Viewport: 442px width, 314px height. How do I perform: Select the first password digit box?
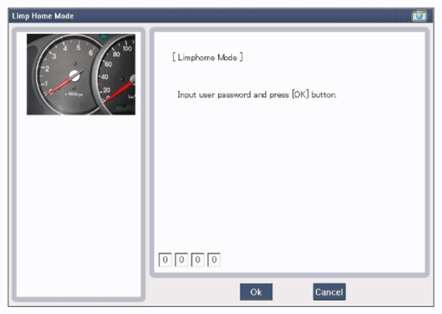point(165,259)
